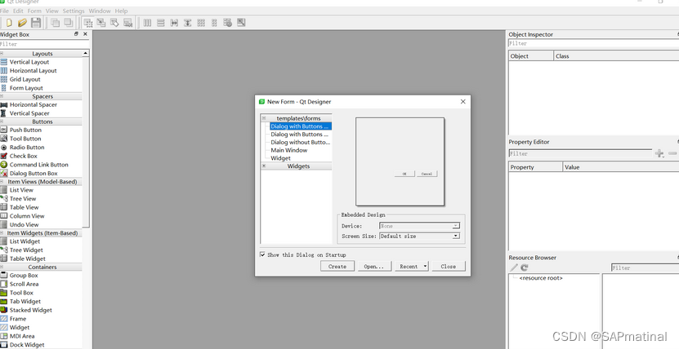Select Main Window template
This screenshot has height=349, width=679.
point(289,150)
